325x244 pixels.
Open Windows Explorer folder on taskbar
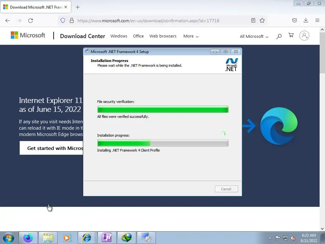48,238
